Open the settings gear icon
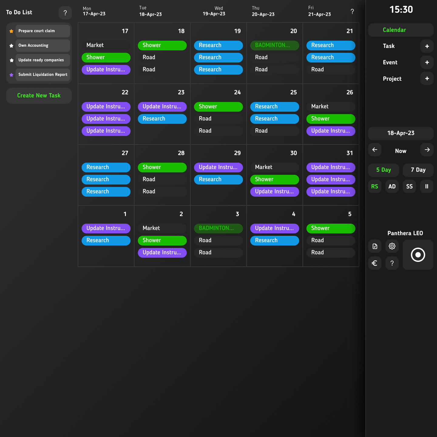 [392, 246]
